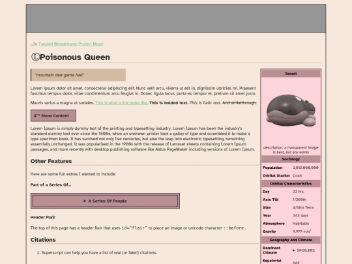This screenshot has height=264, width=352.
Task: Click the Atmosphere value Habitable
Action: click(301, 224)
